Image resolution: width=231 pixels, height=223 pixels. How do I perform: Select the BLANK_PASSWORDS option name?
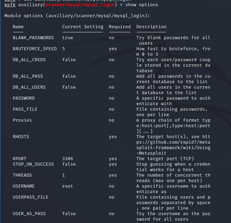click(x=33, y=38)
